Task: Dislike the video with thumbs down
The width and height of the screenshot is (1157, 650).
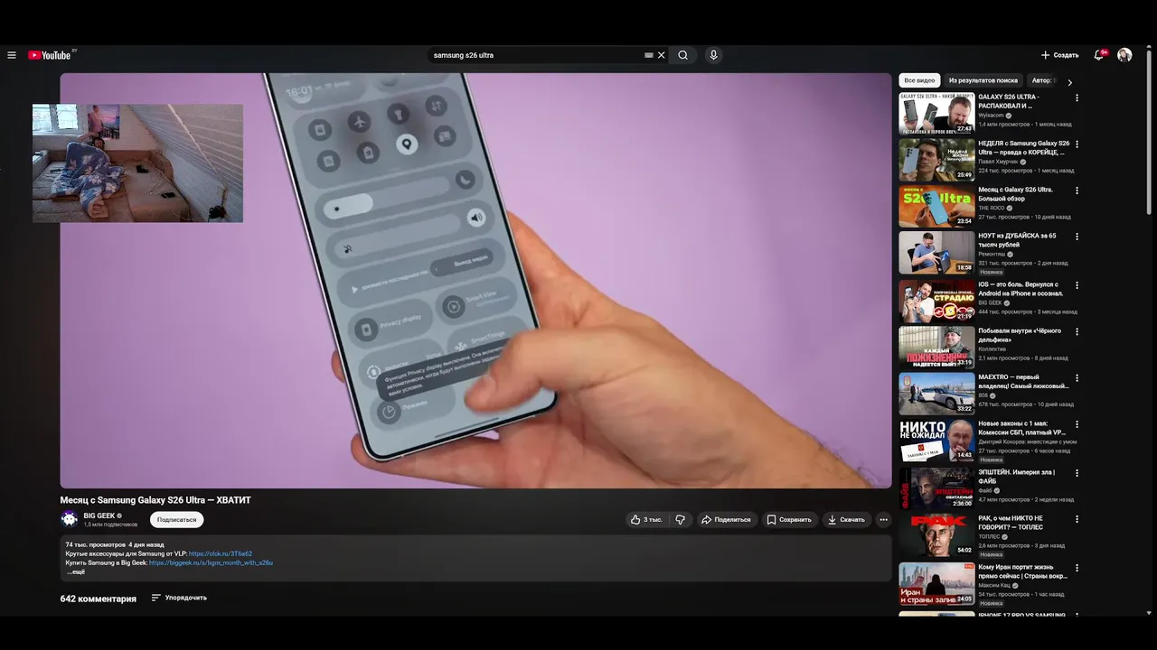Action: point(681,520)
